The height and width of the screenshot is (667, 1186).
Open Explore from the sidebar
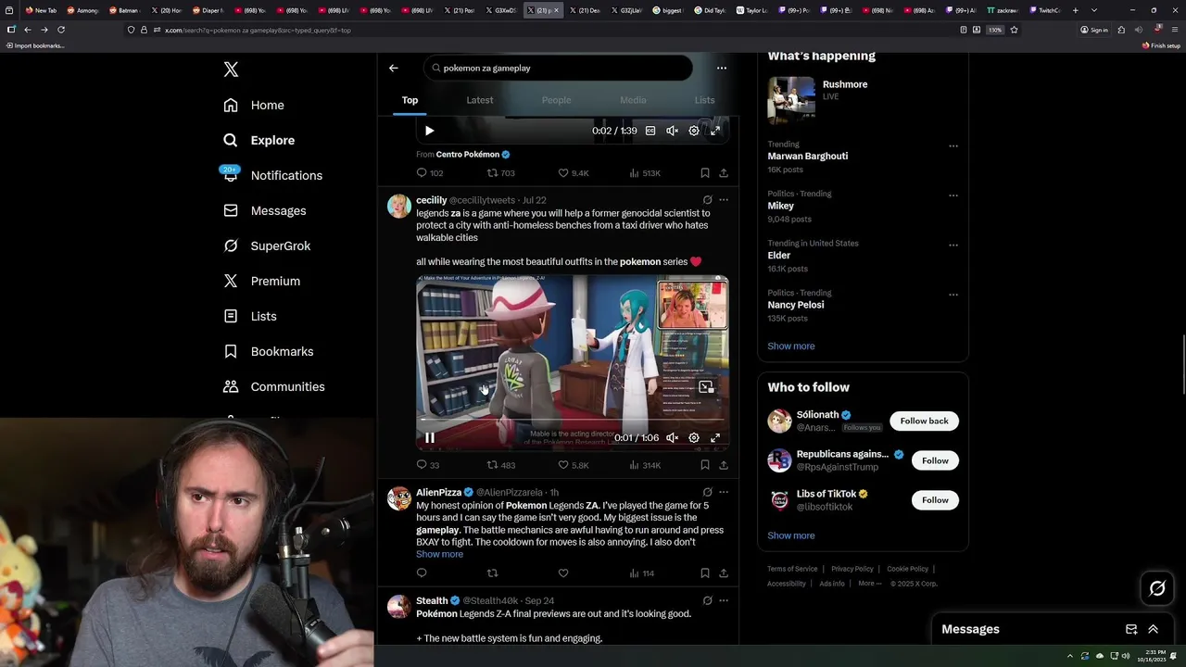(259, 140)
